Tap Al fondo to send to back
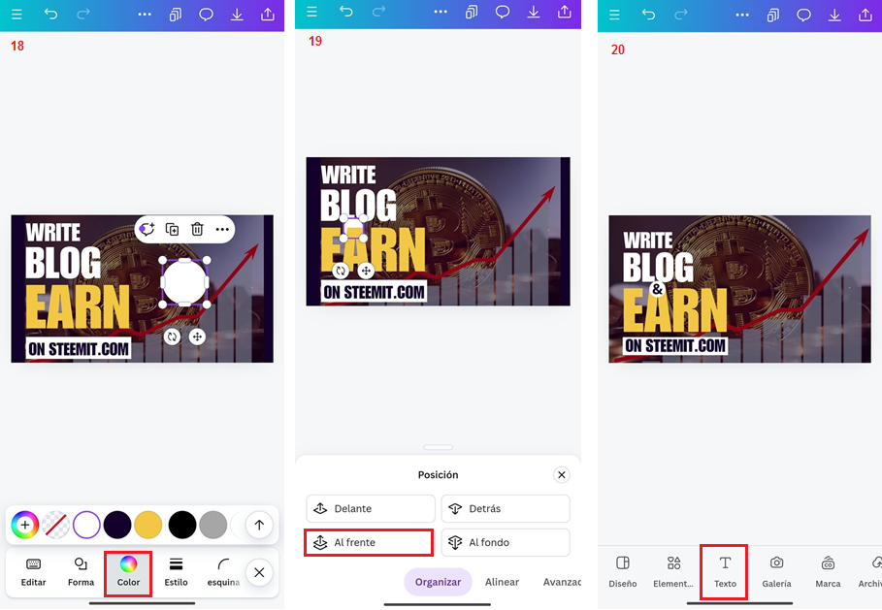The image size is (882, 610). tap(506, 542)
